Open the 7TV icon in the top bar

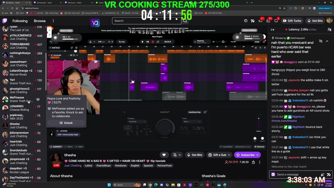click(x=253, y=21)
